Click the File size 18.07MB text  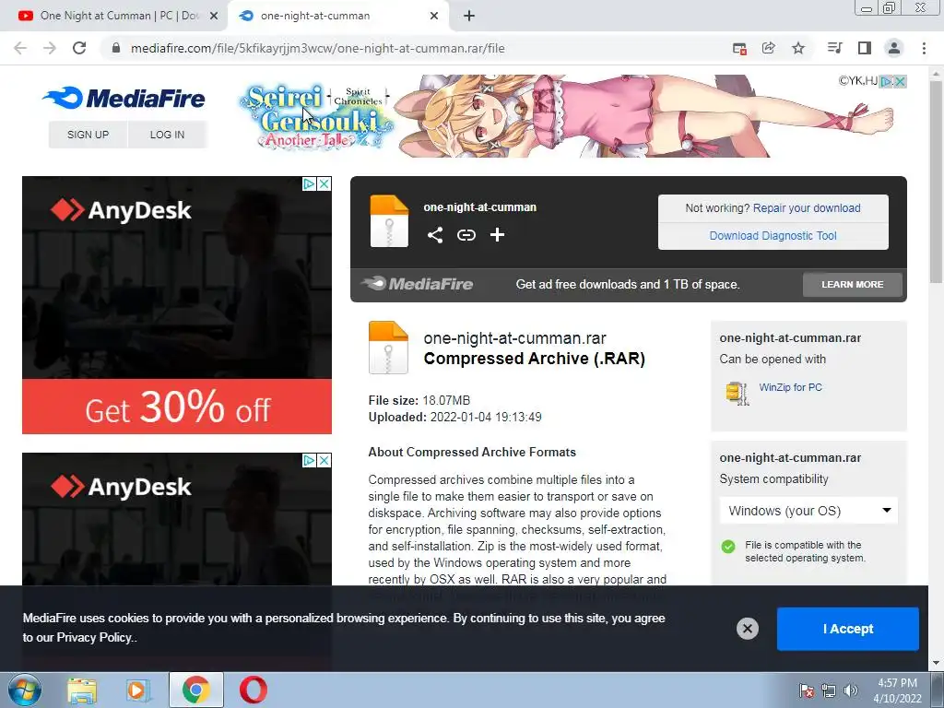[419, 400]
